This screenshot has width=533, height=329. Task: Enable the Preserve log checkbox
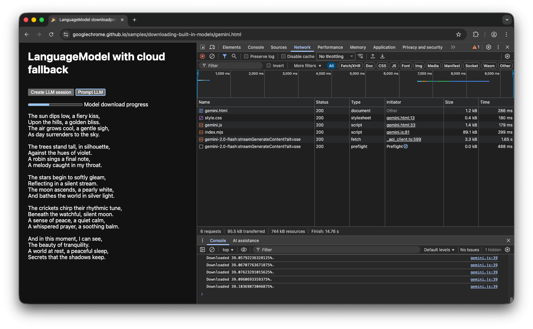click(x=246, y=56)
